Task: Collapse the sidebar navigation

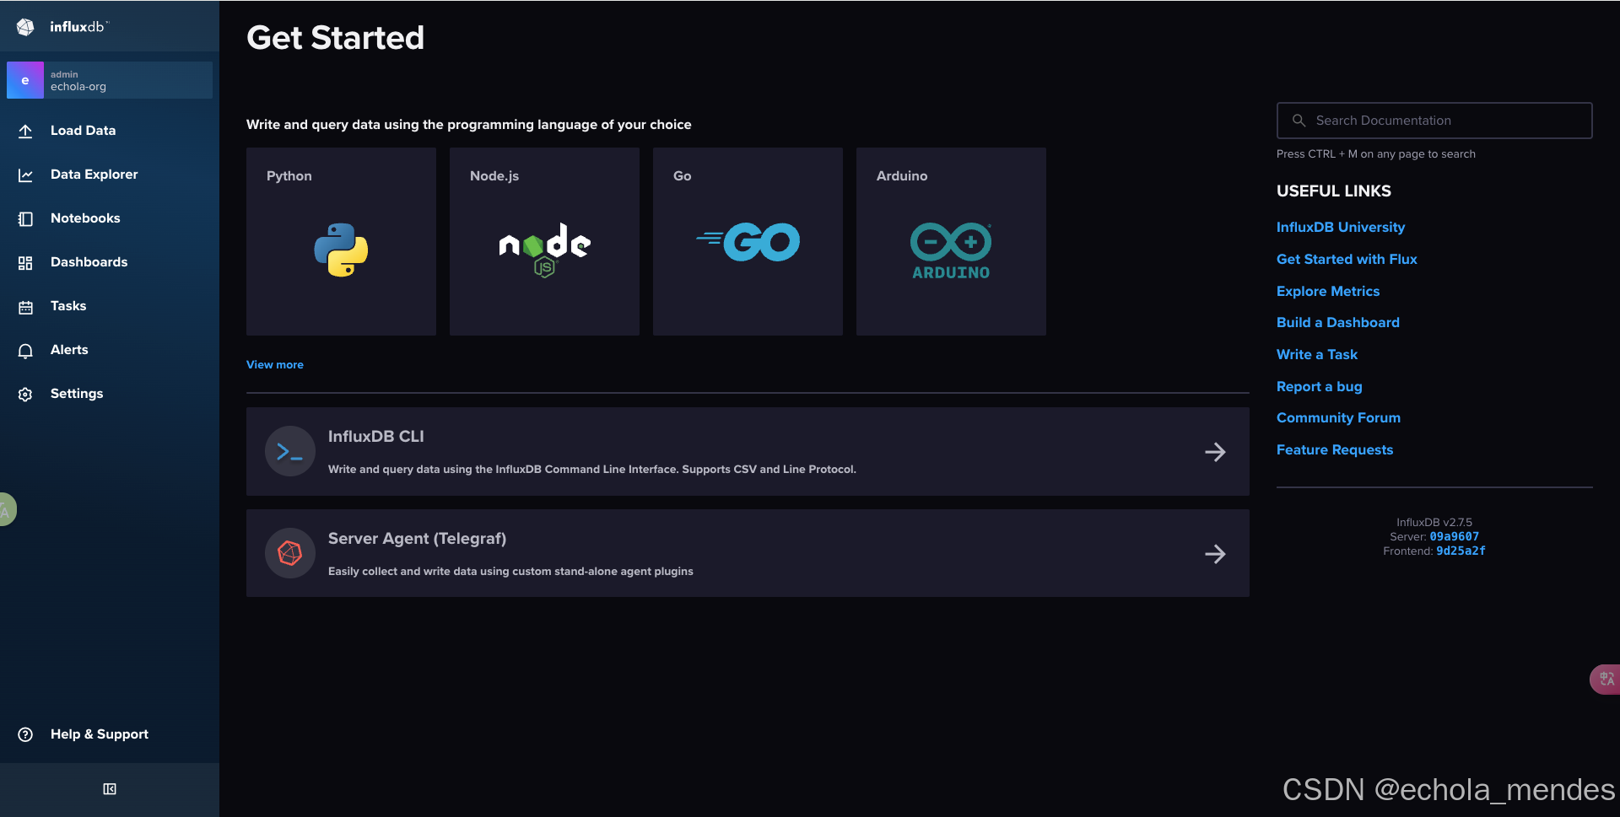Action: click(x=110, y=789)
